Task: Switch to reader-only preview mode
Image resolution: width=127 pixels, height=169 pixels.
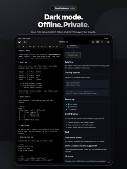Action: click(93, 42)
